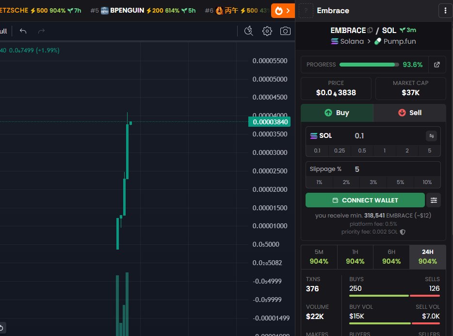This screenshot has width=453, height=336.
Task: Switch stats to the 6H period
Action: click(x=391, y=257)
